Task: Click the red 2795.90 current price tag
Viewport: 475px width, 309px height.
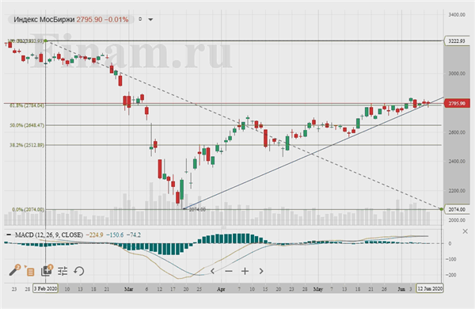Action: [x=457, y=104]
